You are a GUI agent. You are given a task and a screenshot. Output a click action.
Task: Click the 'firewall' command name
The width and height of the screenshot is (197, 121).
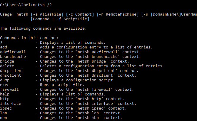9,90
